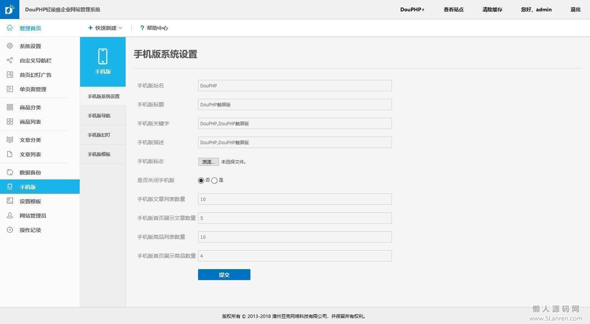This screenshot has width=590, height=324.
Task: Open the 手机版幻灯 tab
Action: tap(99, 135)
